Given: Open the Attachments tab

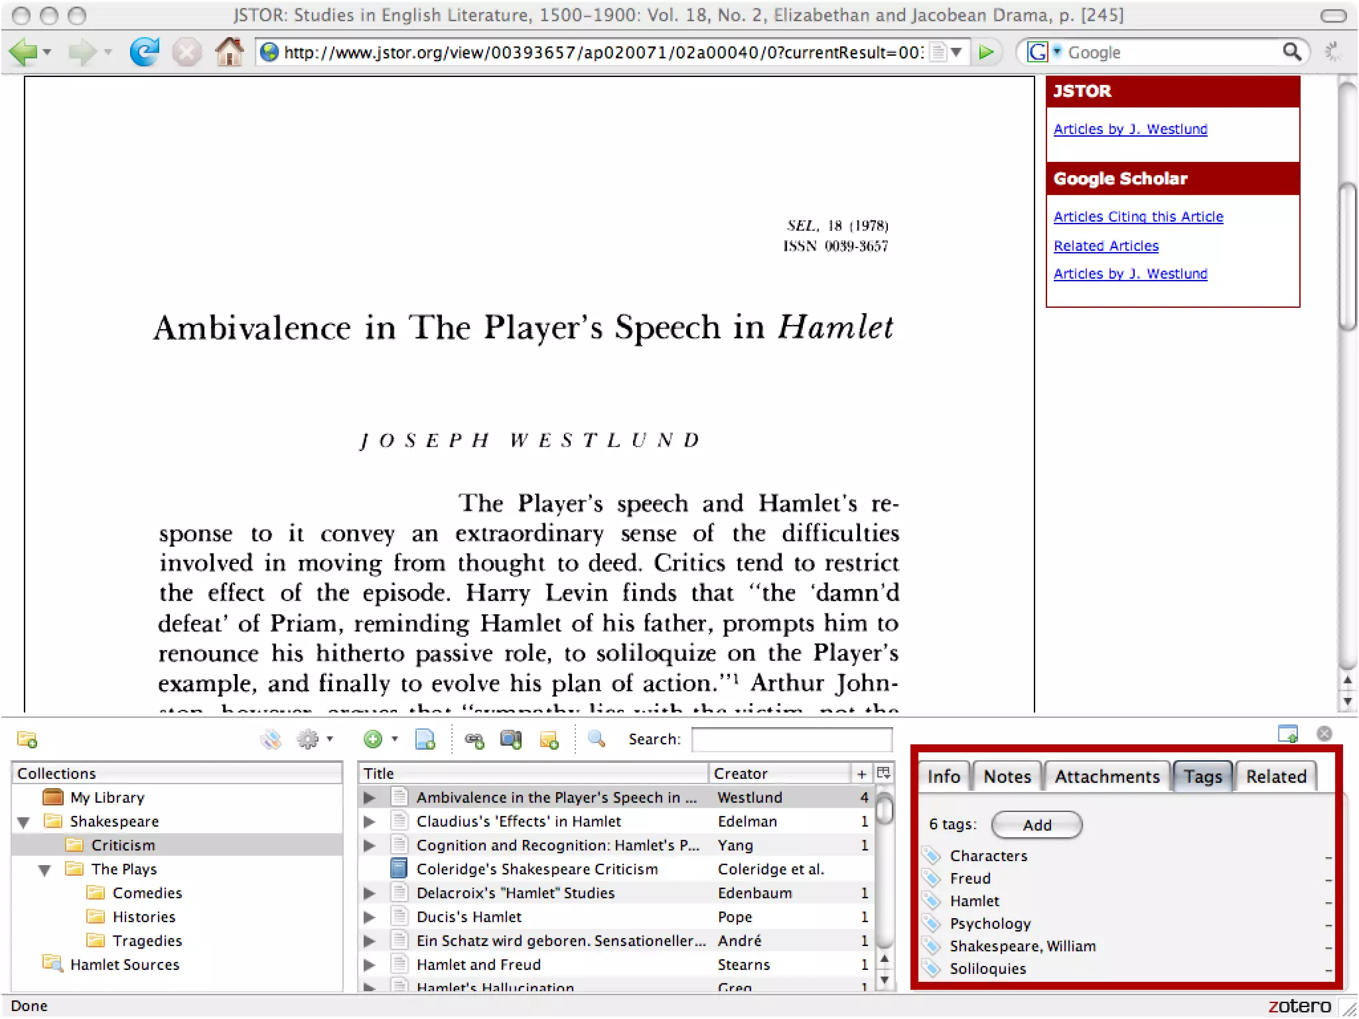Looking at the screenshot, I should pos(1107,777).
